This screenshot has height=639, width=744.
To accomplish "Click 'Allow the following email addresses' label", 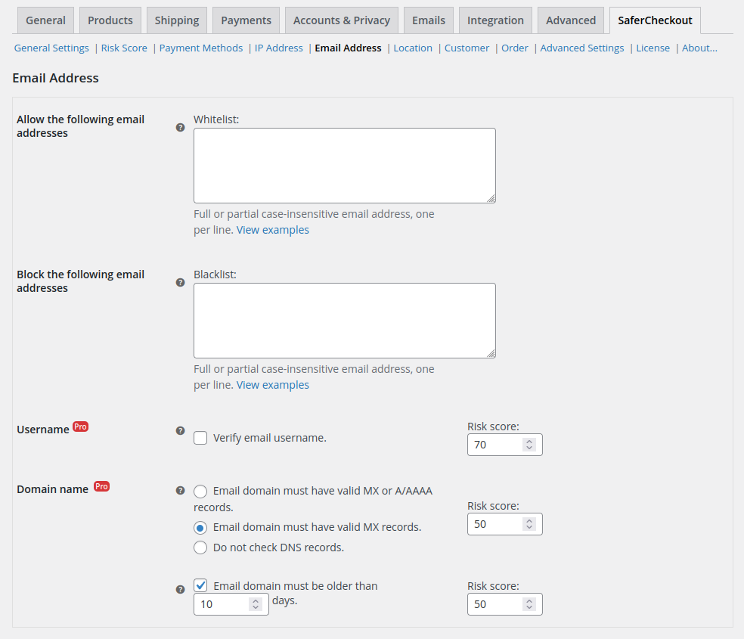I will (81, 126).
